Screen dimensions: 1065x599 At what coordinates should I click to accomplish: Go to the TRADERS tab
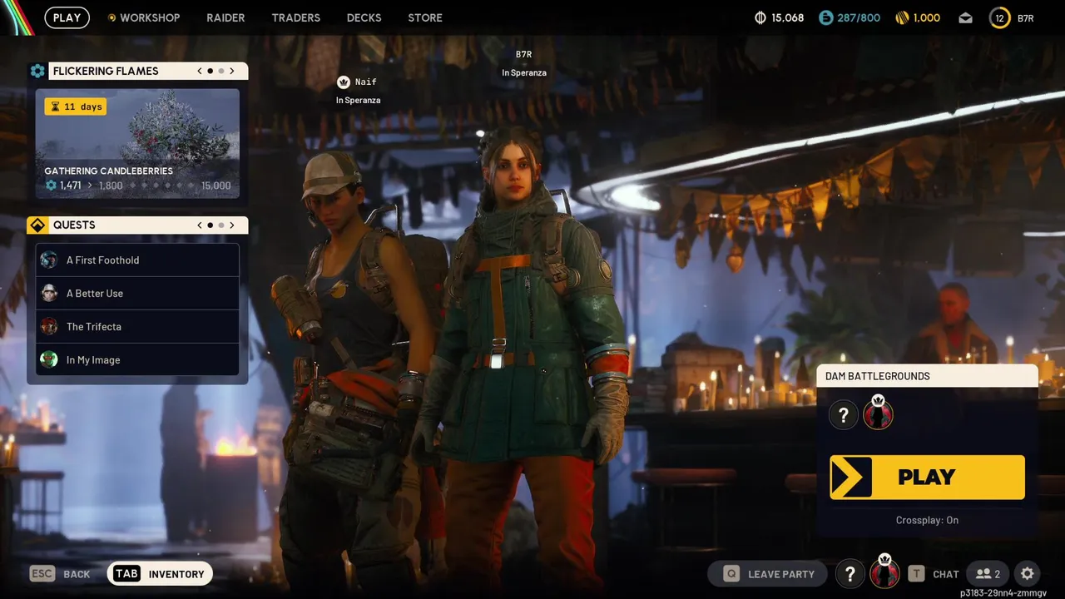[295, 17]
